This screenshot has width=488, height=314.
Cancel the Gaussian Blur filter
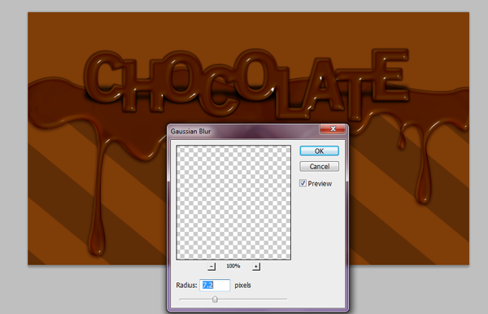click(x=319, y=167)
